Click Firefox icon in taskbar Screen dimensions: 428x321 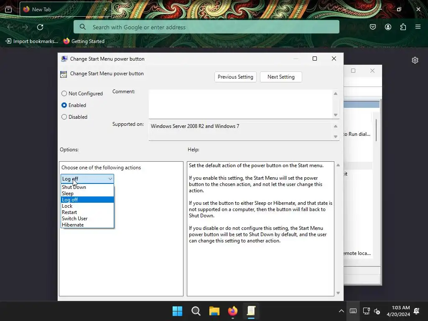point(232,311)
